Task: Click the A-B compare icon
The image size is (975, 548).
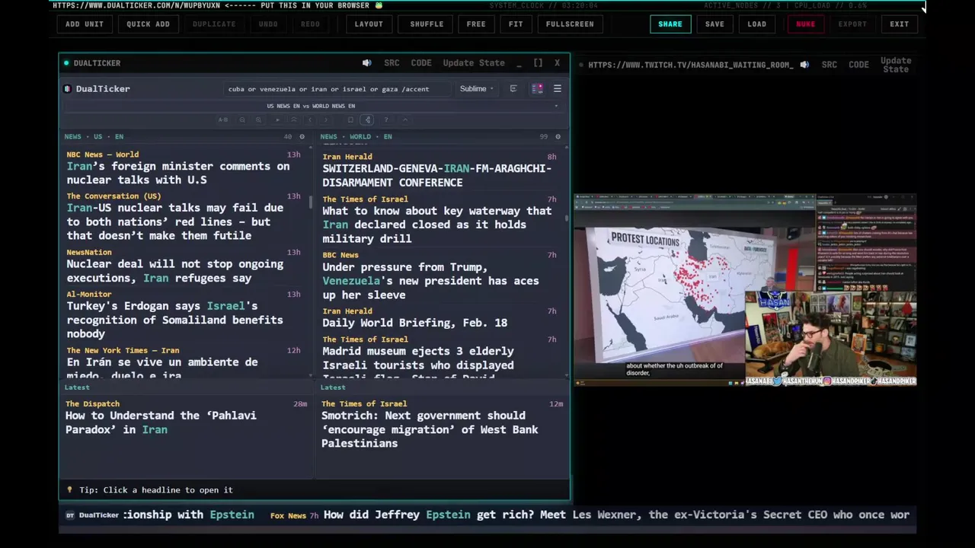Action: click(x=223, y=119)
